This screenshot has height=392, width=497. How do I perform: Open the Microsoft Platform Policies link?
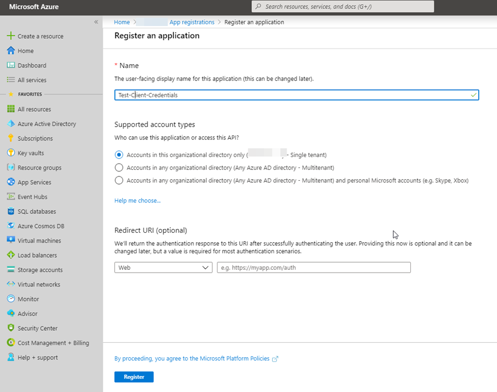pyautogui.click(x=192, y=358)
